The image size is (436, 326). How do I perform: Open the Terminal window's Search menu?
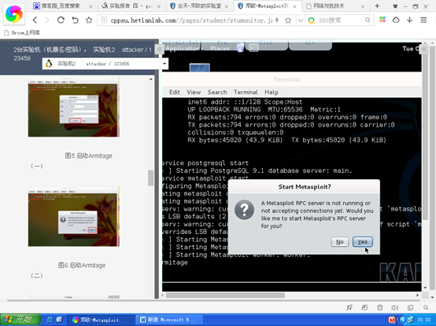(x=217, y=92)
